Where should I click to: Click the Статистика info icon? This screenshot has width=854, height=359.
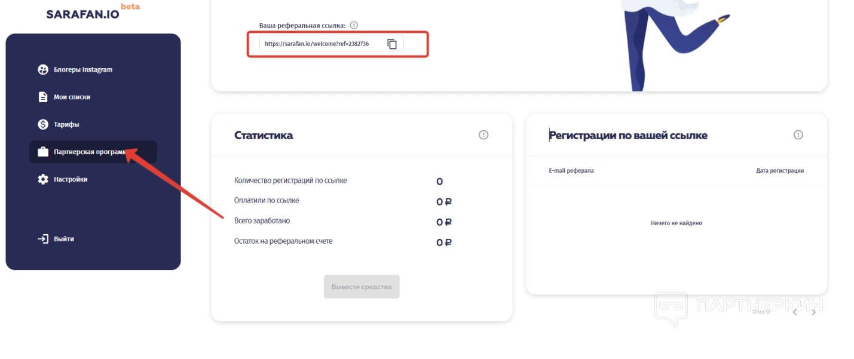pyautogui.click(x=483, y=135)
